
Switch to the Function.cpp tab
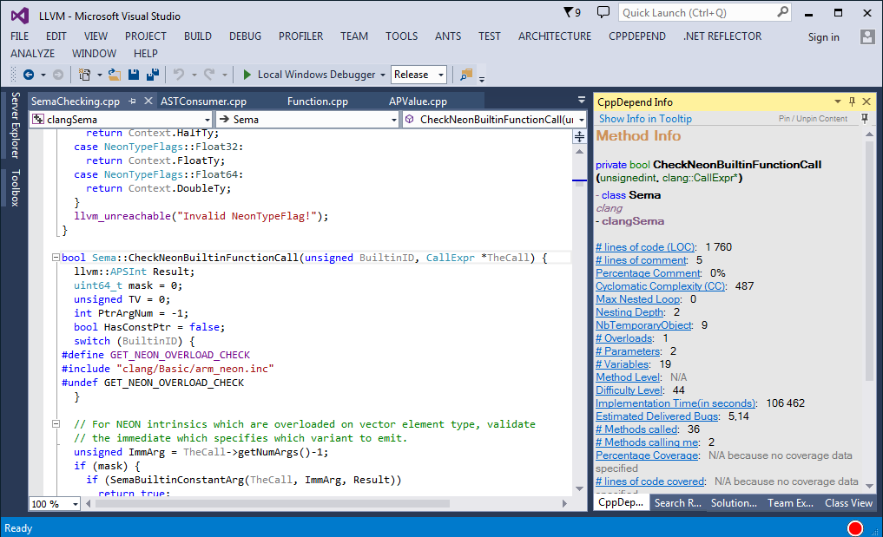pos(318,102)
